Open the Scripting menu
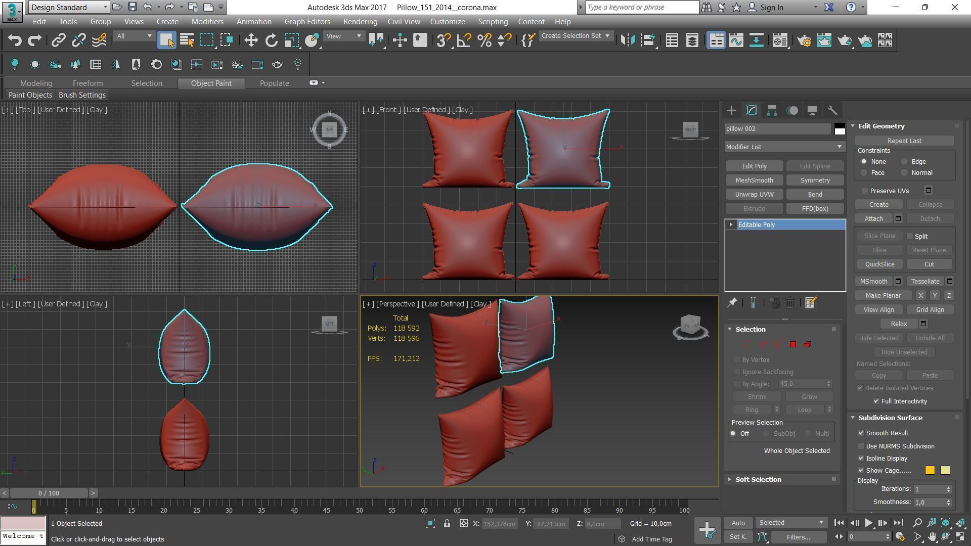The height and width of the screenshot is (546, 971). (493, 22)
